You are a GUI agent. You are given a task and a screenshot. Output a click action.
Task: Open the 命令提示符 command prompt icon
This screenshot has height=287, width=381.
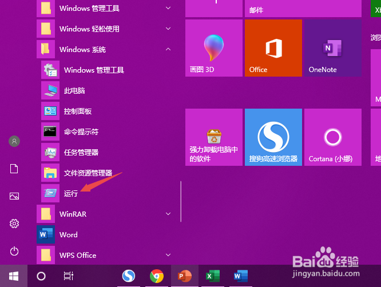(50, 131)
